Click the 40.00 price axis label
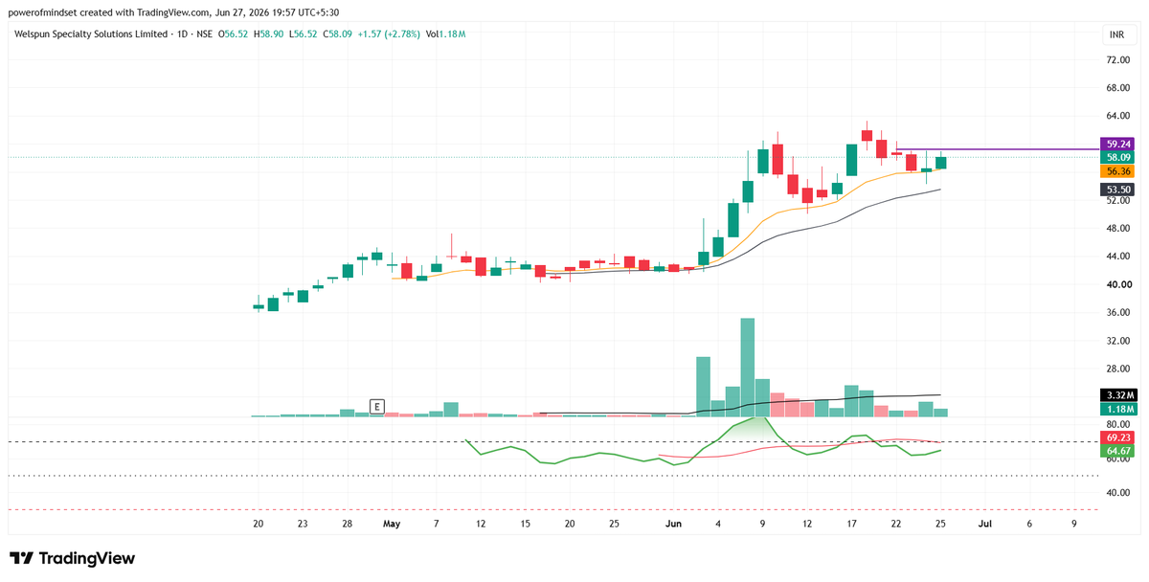Viewport: 1149px width, 582px height. pyautogui.click(x=1118, y=284)
